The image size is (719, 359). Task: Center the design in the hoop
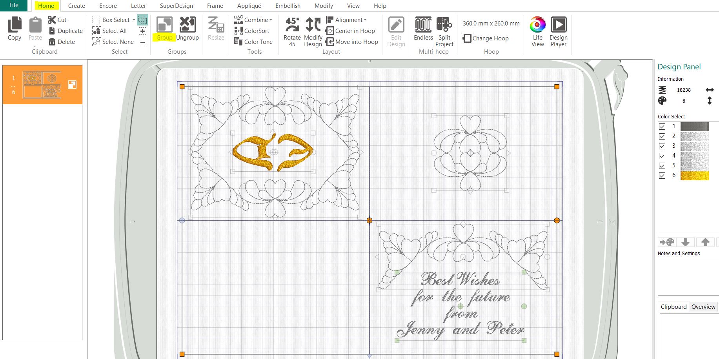pos(350,31)
